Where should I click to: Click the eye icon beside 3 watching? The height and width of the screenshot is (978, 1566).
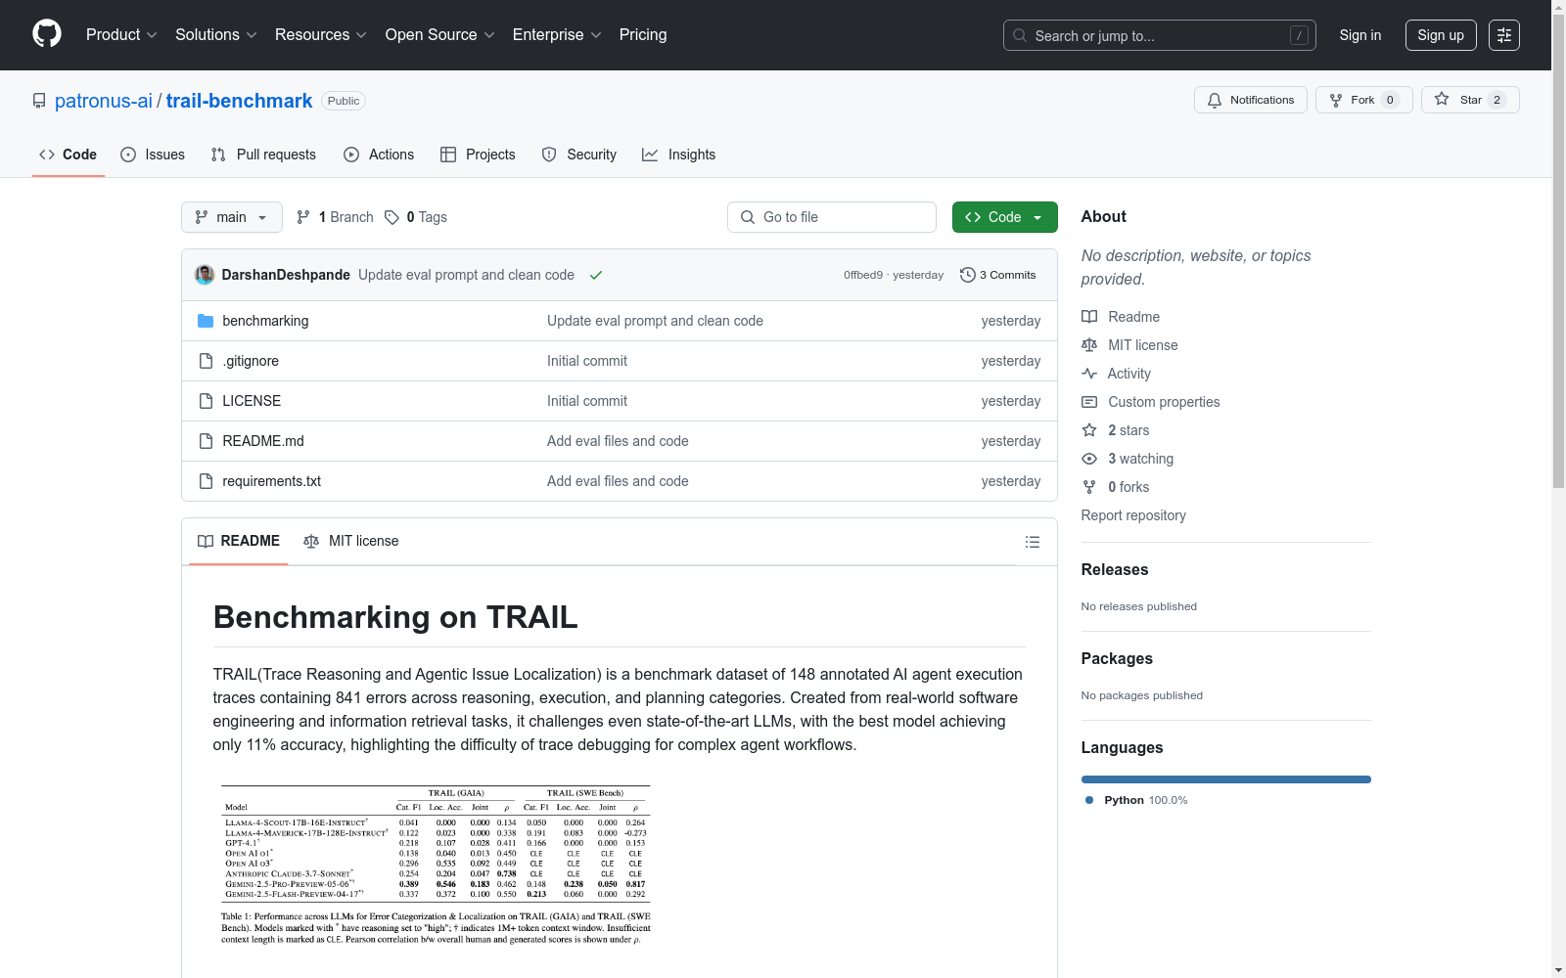[x=1089, y=459]
